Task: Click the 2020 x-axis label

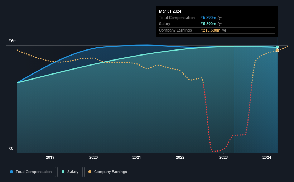Action: click(93, 157)
